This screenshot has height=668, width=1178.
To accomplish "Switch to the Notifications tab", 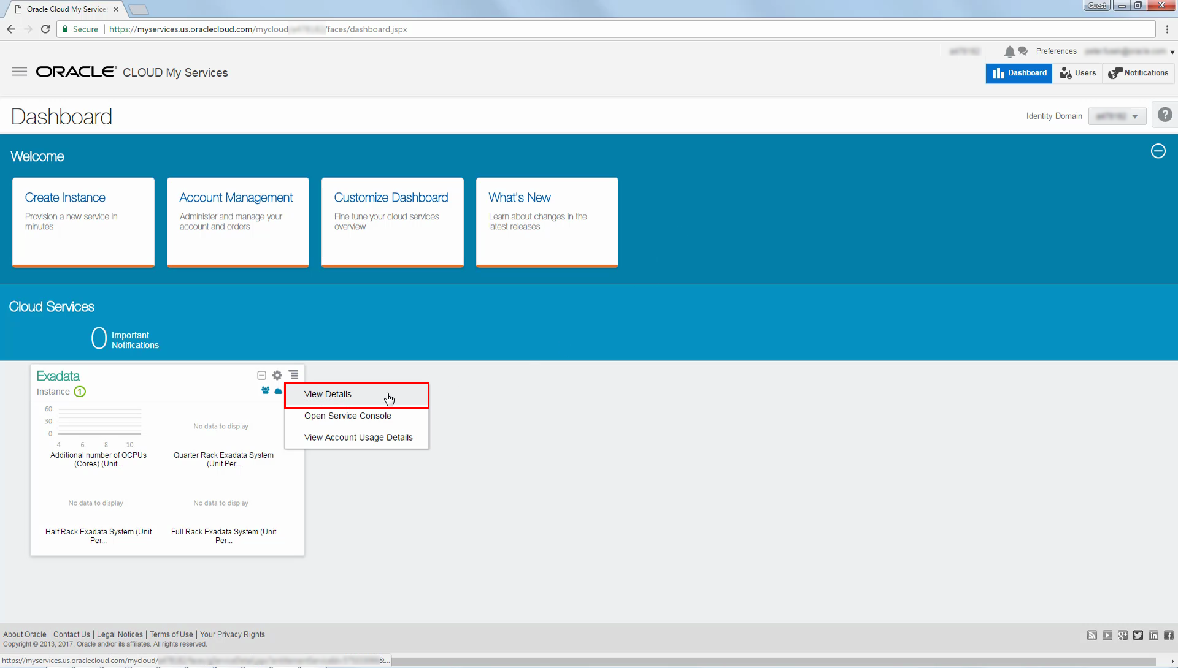I will (x=1139, y=73).
